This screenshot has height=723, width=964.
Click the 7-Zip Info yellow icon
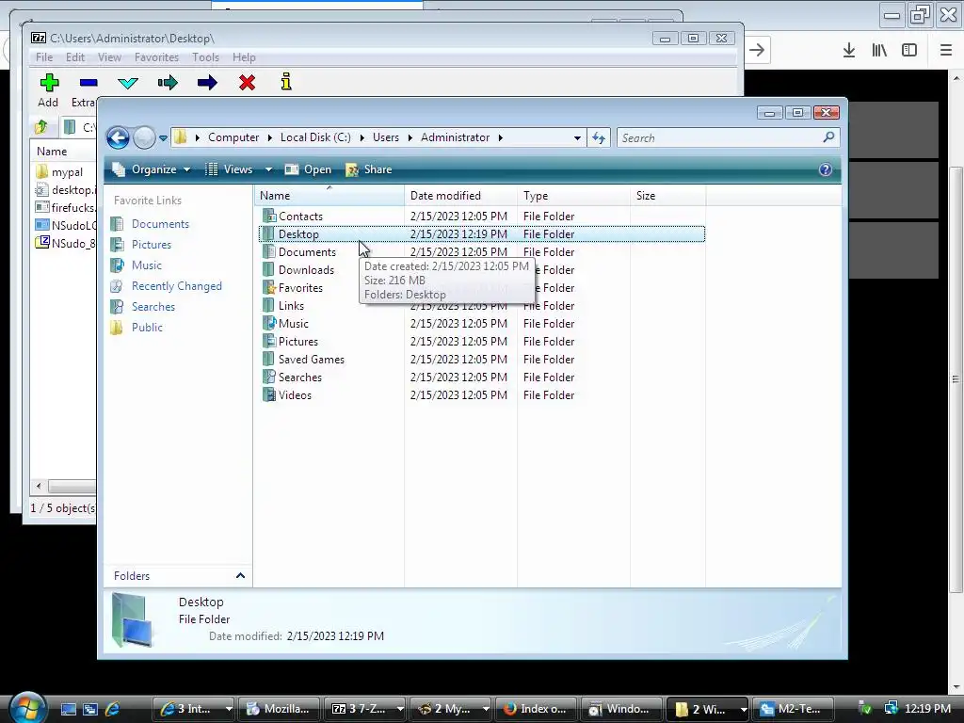[286, 82]
